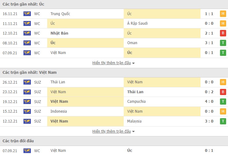This screenshot has width=228, height=154.
Task: Click the world flag icon for 12.10.21 match
Action: (27, 33)
